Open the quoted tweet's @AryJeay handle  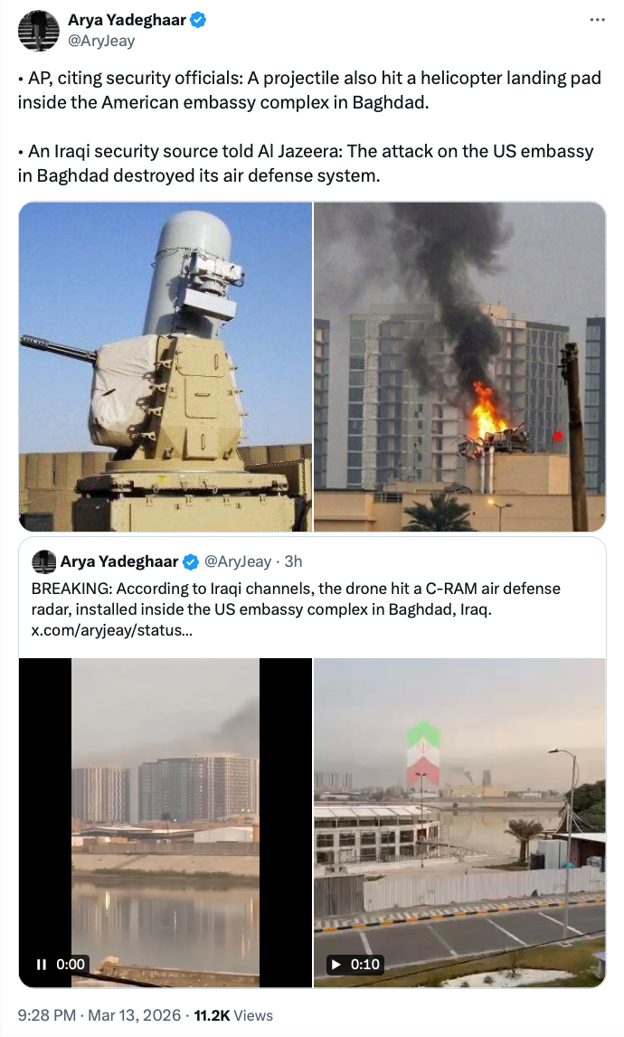click(238, 561)
